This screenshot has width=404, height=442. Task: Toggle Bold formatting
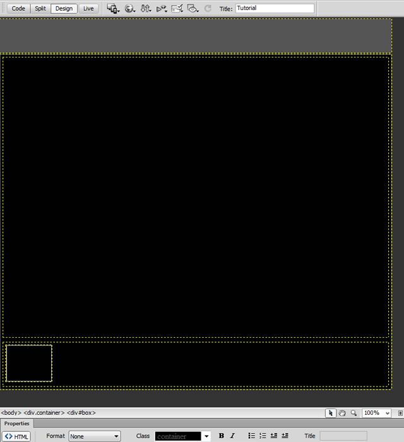point(222,436)
